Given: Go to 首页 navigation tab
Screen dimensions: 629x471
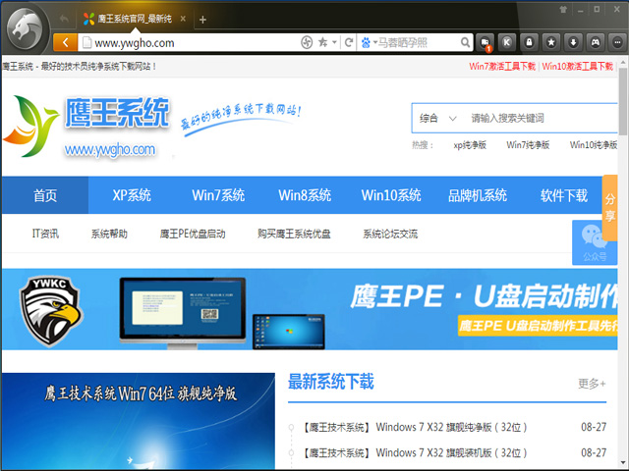Looking at the screenshot, I should [45, 195].
